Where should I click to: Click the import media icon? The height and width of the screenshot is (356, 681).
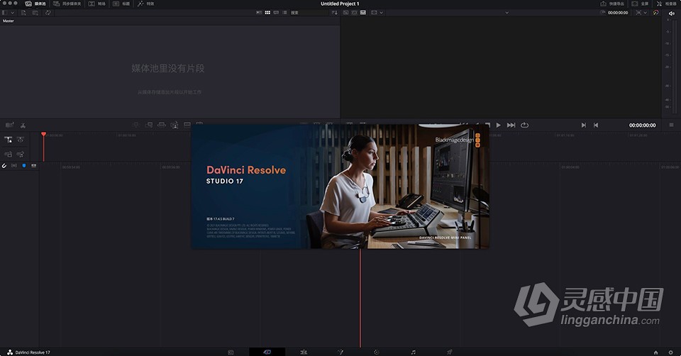pyautogui.click(x=23, y=13)
